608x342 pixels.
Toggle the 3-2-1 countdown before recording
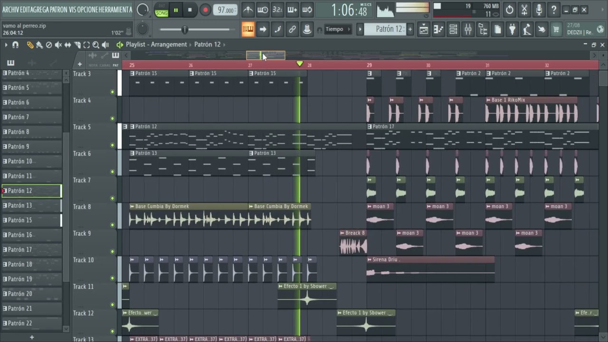point(277,9)
